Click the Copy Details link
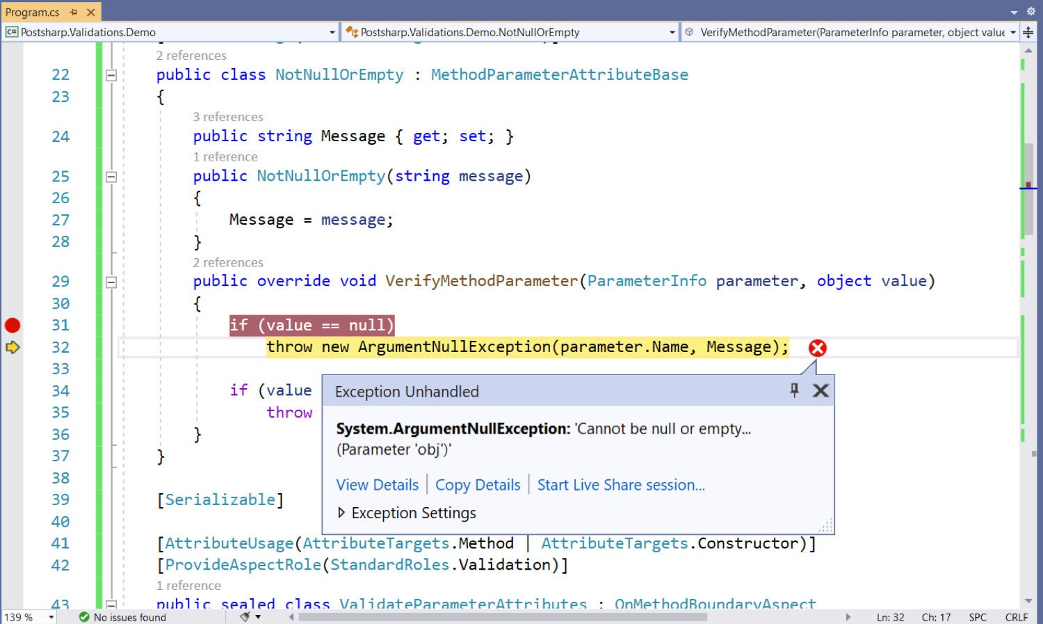This screenshot has width=1043, height=624. coord(478,485)
